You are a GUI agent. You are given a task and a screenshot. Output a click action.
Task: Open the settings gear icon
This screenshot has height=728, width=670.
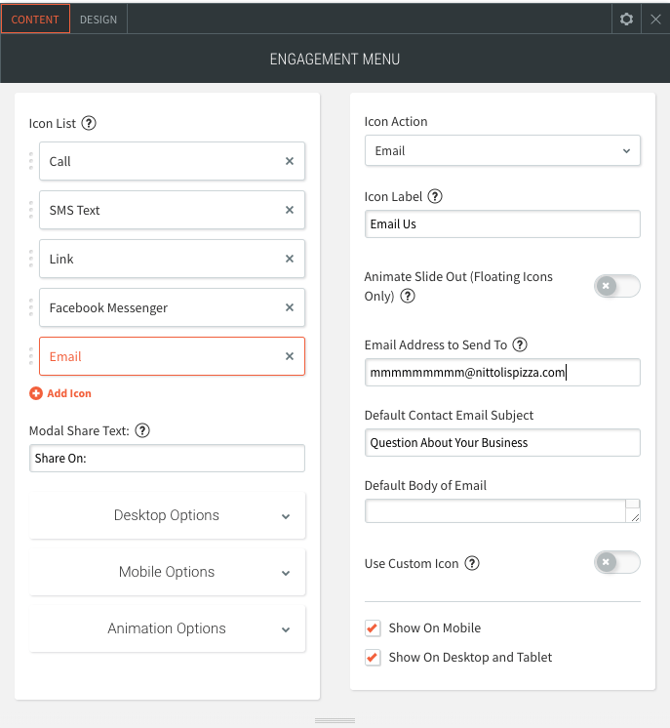click(x=627, y=19)
